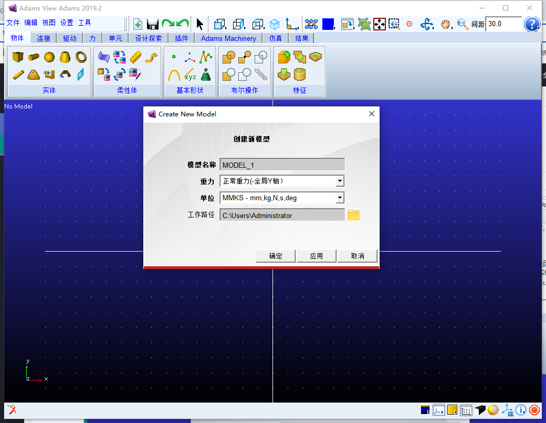The image size is (546, 423).
Task: Browse working directory with folder icon
Action: tap(353, 215)
